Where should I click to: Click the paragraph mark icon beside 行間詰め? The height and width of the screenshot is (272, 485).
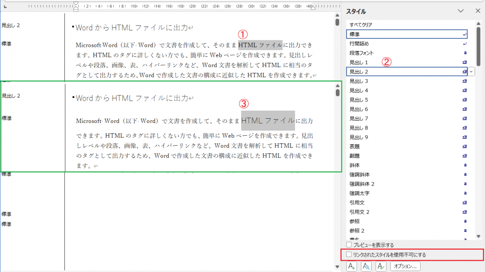pos(465,44)
